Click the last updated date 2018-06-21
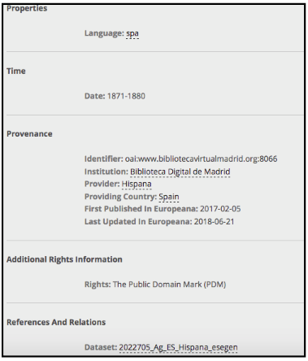 click(214, 222)
